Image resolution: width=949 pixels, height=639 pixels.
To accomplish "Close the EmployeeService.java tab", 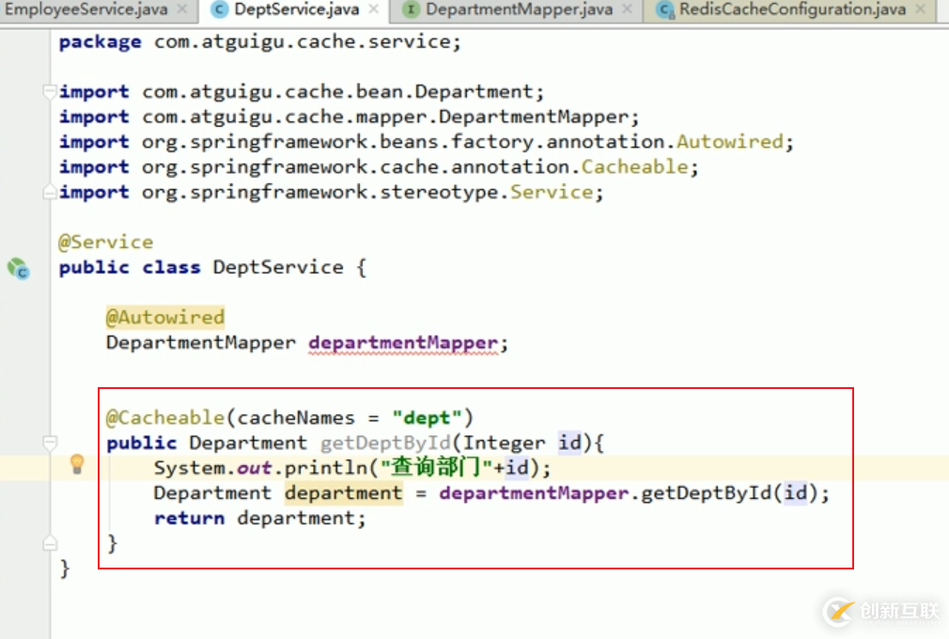I will click(x=182, y=10).
